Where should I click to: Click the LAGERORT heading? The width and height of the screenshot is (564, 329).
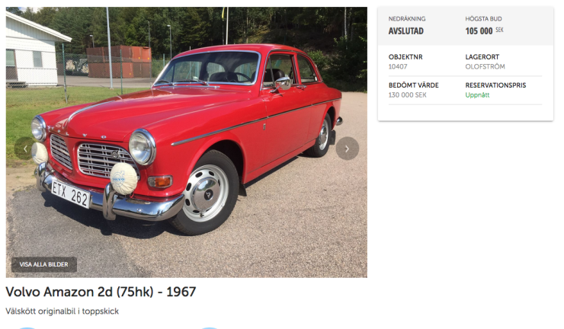pyautogui.click(x=482, y=57)
